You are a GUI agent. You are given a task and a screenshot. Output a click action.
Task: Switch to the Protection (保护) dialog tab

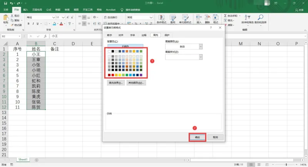point(167,35)
